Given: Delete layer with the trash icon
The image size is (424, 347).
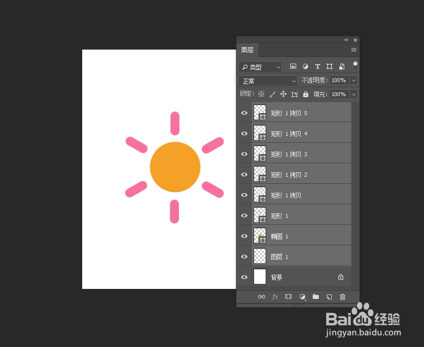Looking at the screenshot, I should (x=342, y=297).
